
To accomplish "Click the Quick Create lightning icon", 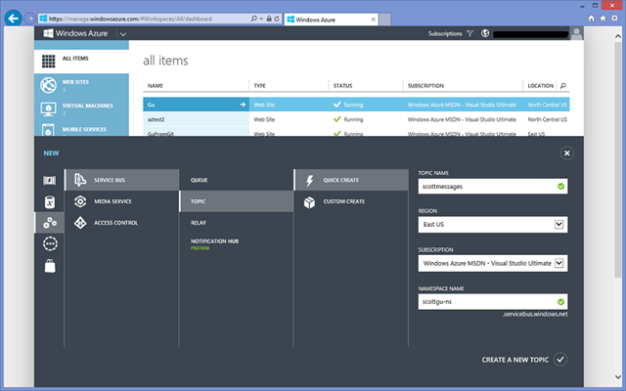I will [x=309, y=180].
